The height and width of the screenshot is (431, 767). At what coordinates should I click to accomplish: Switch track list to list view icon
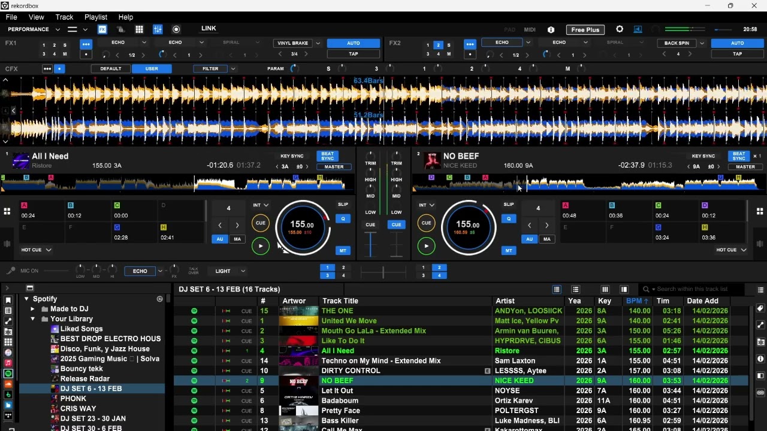[557, 289]
